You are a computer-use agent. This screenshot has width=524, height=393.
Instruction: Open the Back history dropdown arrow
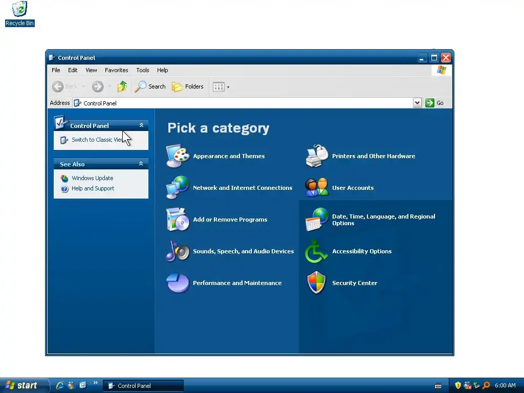(x=83, y=86)
